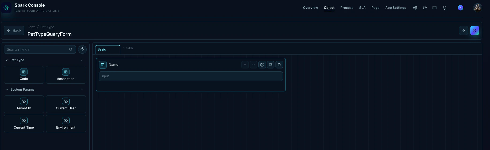Click the lightning icon beside the field search

coord(82,49)
